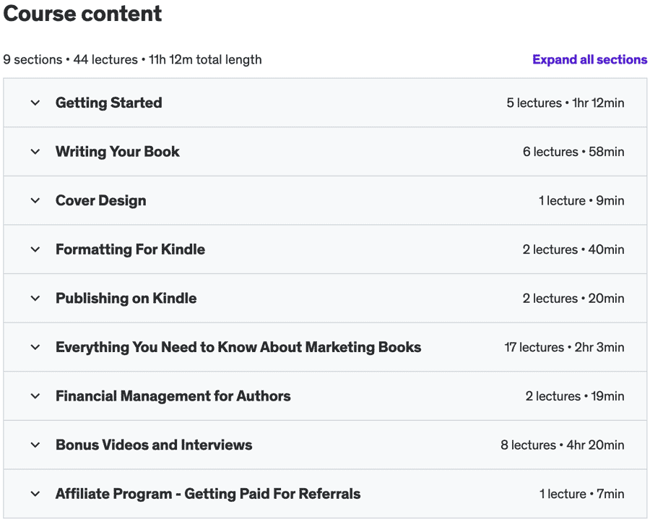Click the '2 lectures • 40min' text
Screen dimensions: 650x522
click(x=573, y=249)
